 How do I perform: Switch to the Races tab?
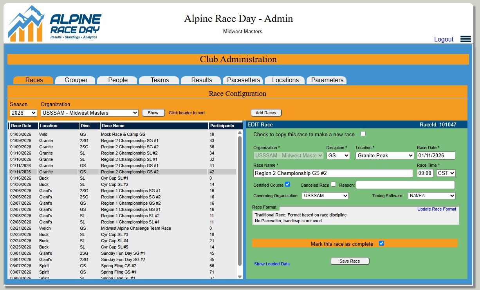pos(34,80)
